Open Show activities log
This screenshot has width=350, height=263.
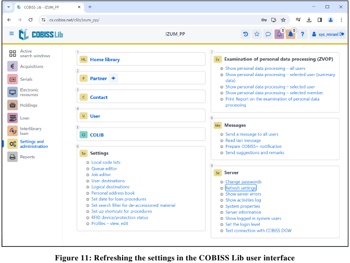[x=243, y=200]
